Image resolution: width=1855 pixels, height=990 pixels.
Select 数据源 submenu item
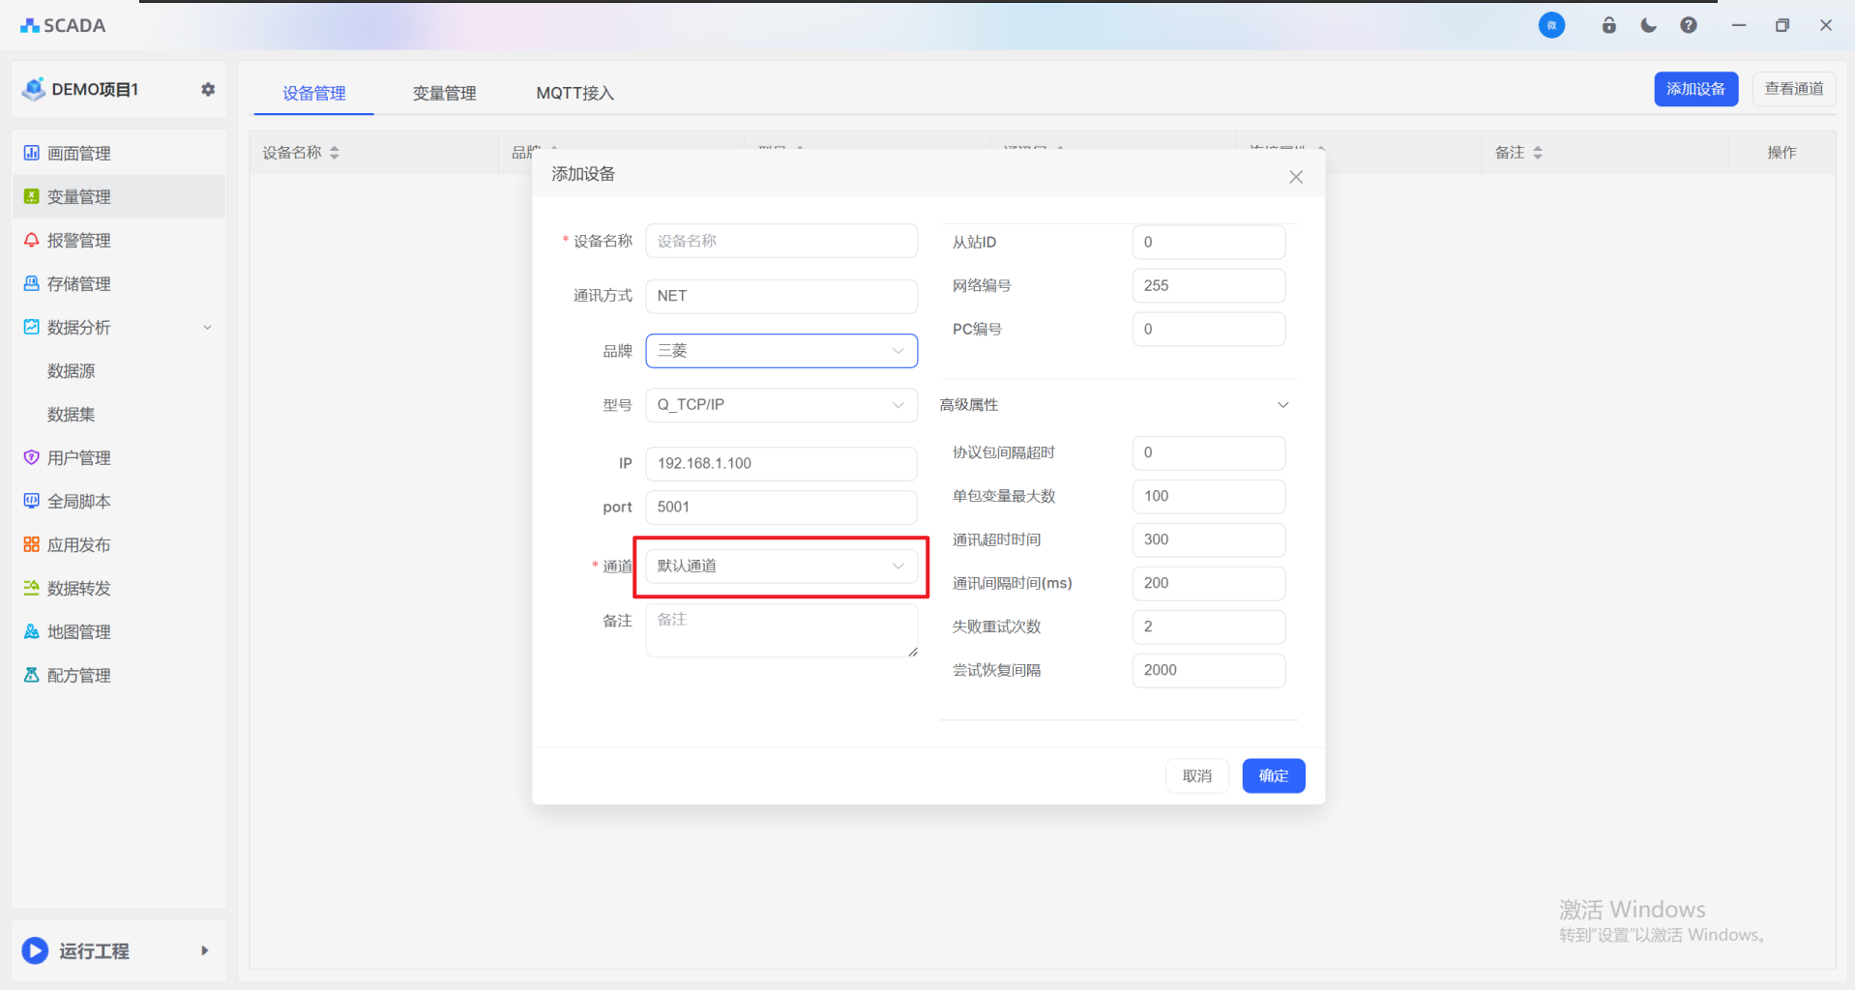click(72, 370)
